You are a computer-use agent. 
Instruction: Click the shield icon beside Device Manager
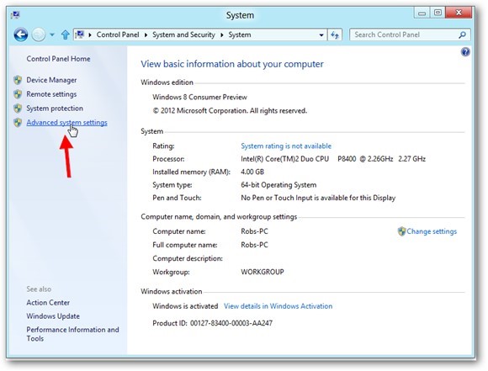[18, 80]
